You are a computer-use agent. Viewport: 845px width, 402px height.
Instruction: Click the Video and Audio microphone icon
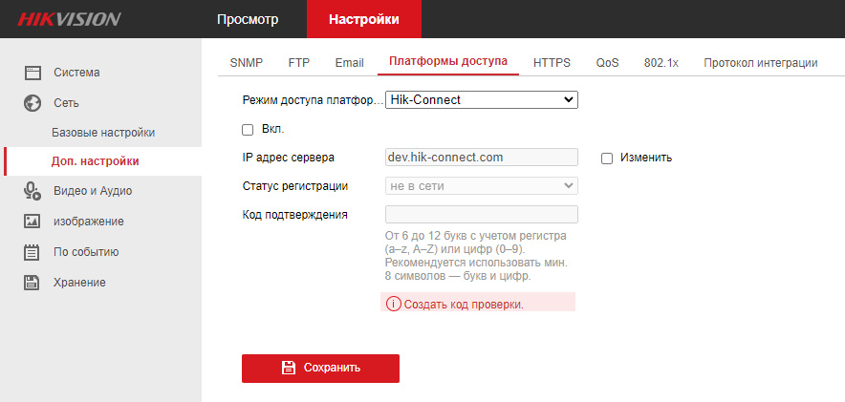pos(32,191)
